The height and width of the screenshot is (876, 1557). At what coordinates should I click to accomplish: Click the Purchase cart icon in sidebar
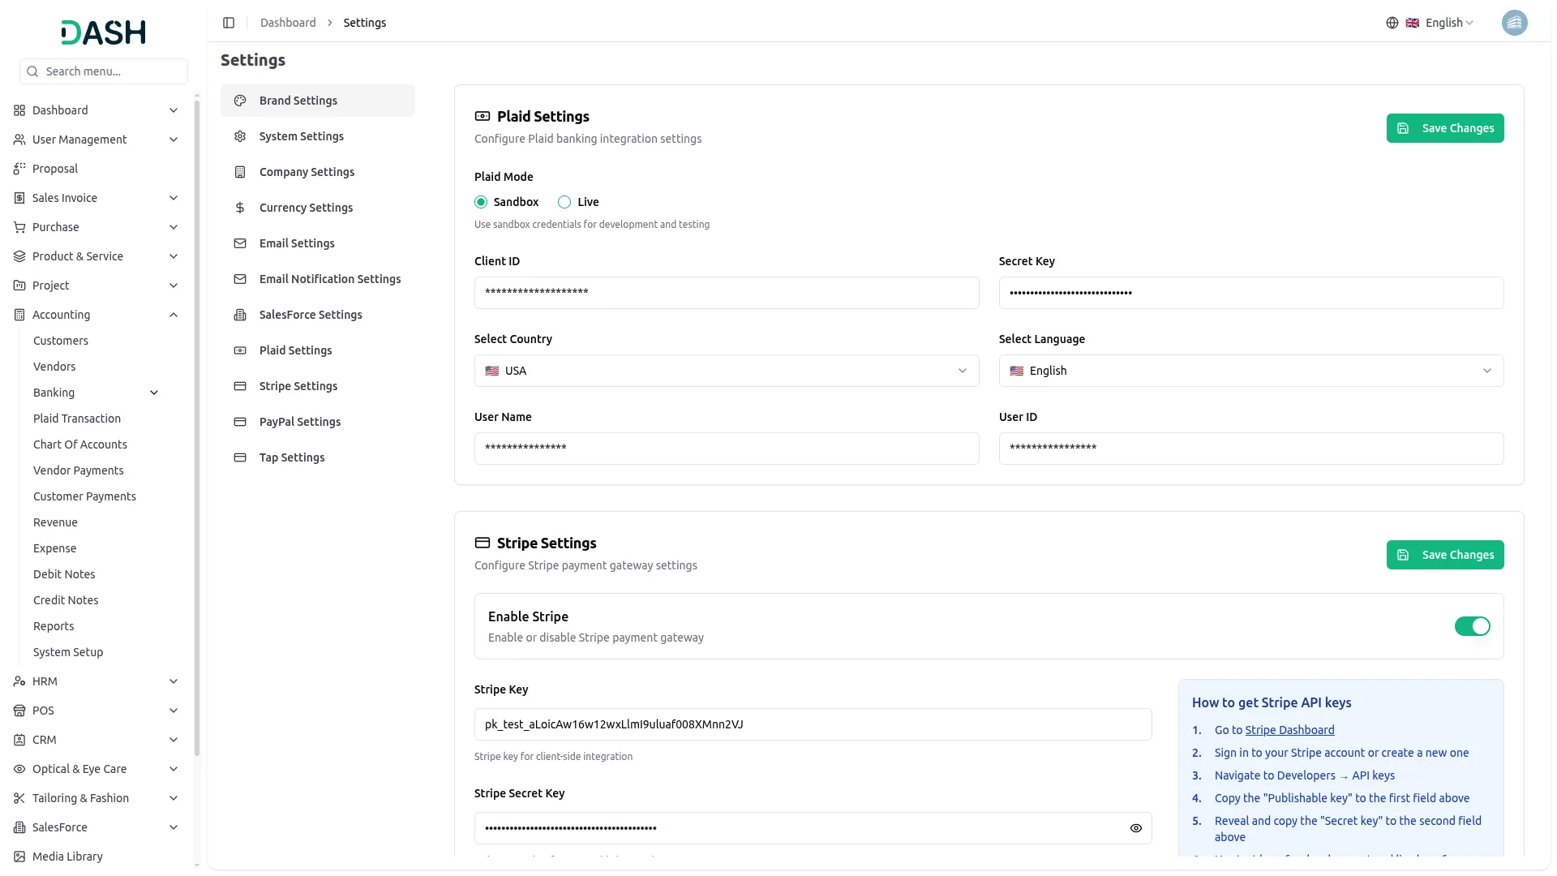pyautogui.click(x=19, y=227)
